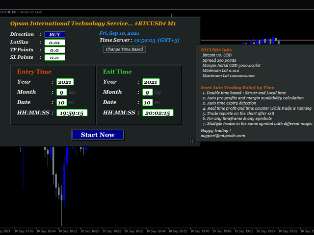Viewport: 314px width, 235px height.
Task: Click the Spread 250 points text
Action: coord(219,60)
